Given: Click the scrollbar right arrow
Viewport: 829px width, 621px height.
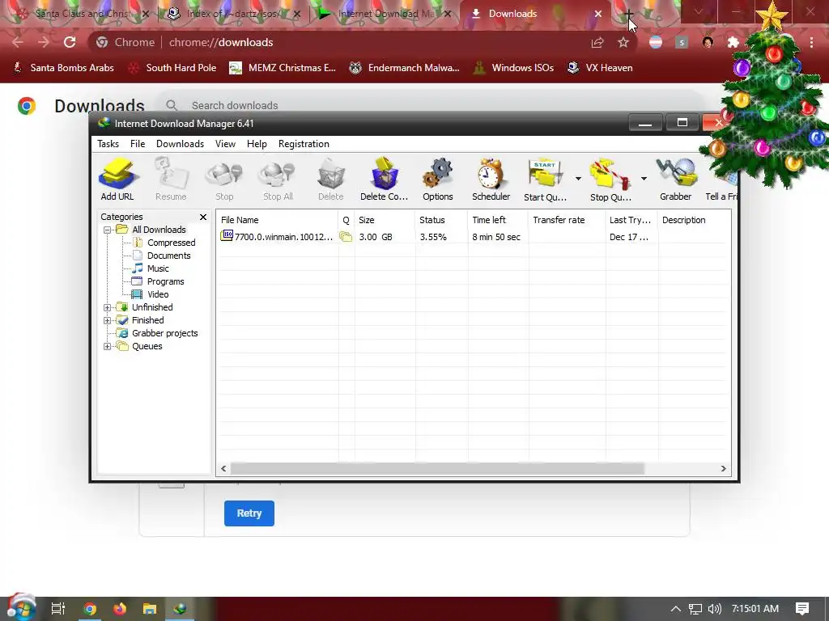Looking at the screenshot, I should [x=723, y=468].
